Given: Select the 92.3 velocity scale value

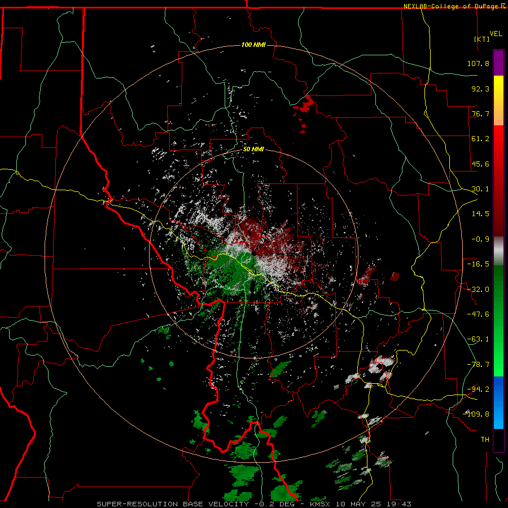Looking at the screenshot, I should pyautogui.click(x=480, y=89).
